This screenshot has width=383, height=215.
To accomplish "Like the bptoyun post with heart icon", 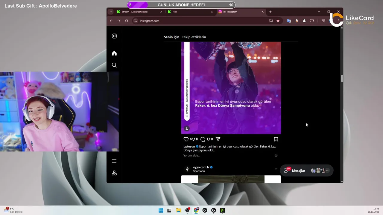I will coord(186,139).
